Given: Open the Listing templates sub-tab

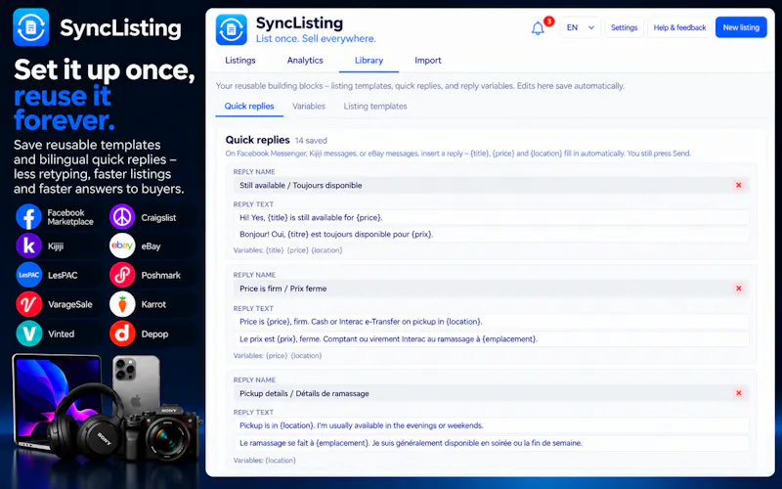Looking at the screenshot, I should tap(375, 107).
